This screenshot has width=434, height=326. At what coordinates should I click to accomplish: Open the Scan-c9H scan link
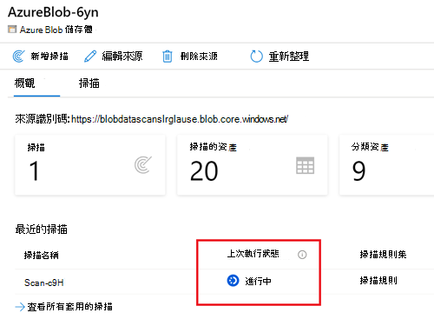click(44, 283)
